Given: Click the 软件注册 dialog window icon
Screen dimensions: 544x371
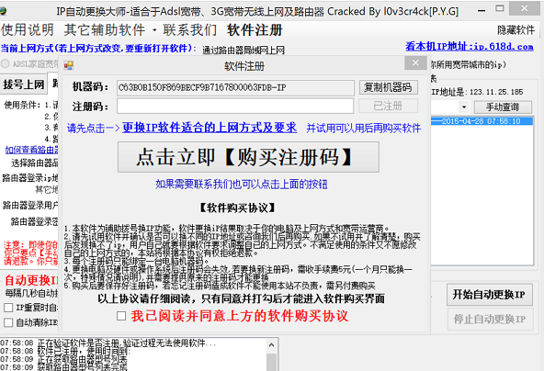Looking at the screenshot, I should point(68,65).
